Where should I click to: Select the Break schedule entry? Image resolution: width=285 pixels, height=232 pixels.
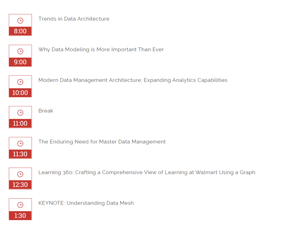coord(46,111)
